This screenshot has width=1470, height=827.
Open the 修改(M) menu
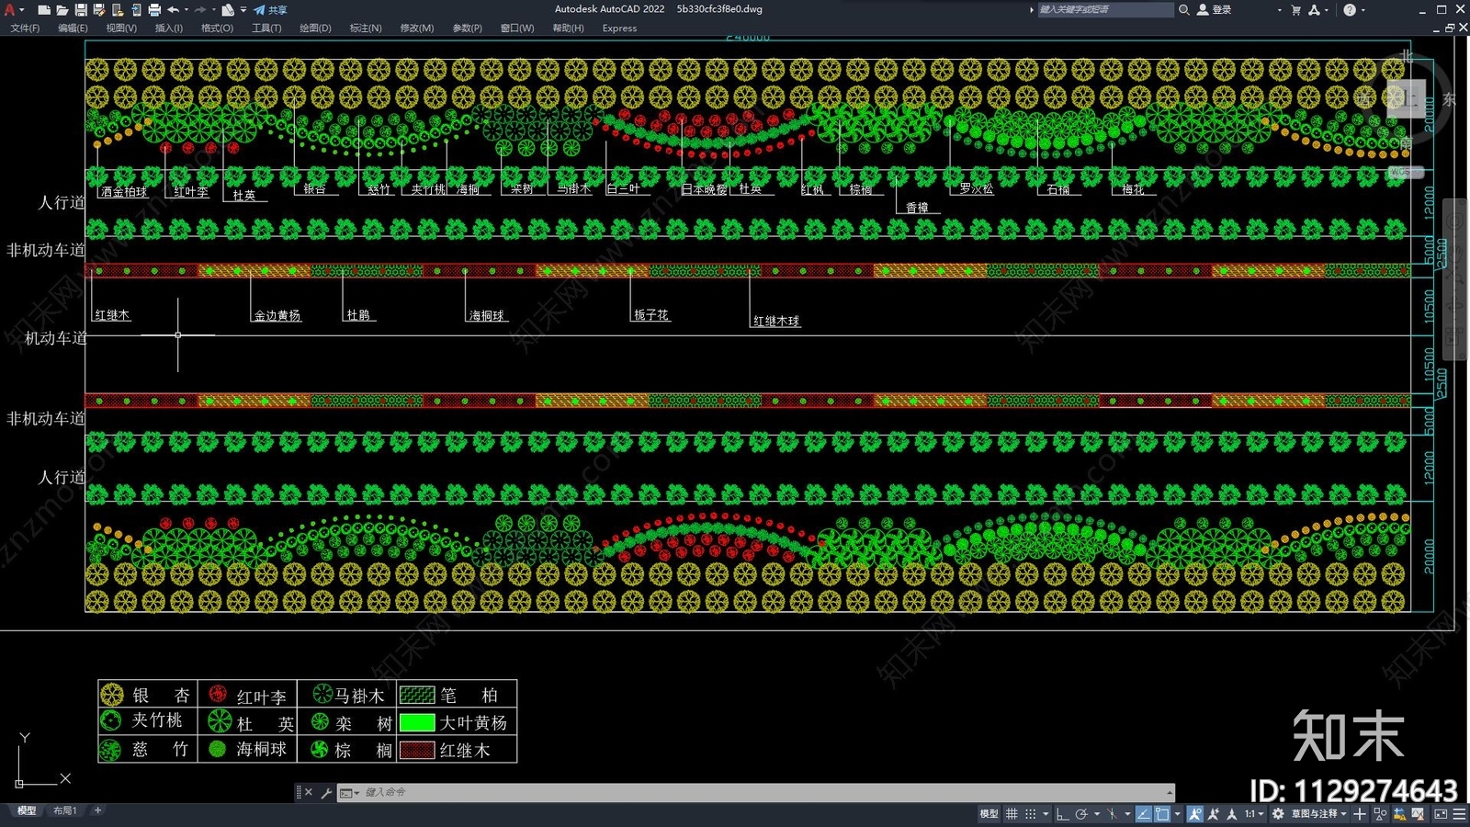417,28
